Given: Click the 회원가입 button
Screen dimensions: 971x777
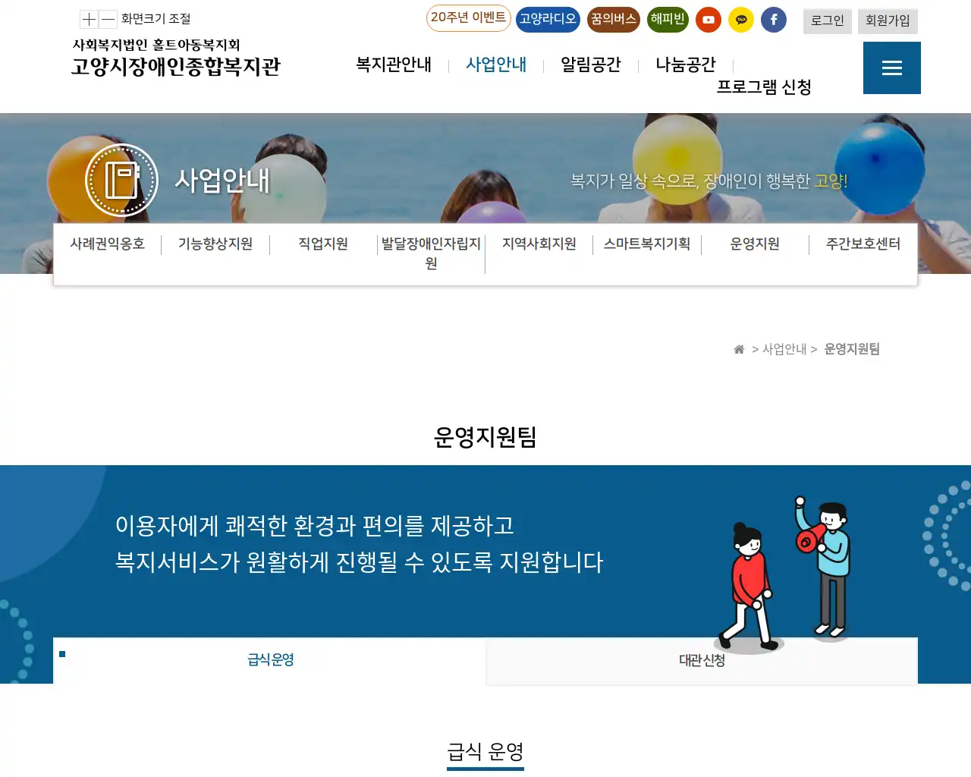Looking at the screenshot, I should (888, 21).
